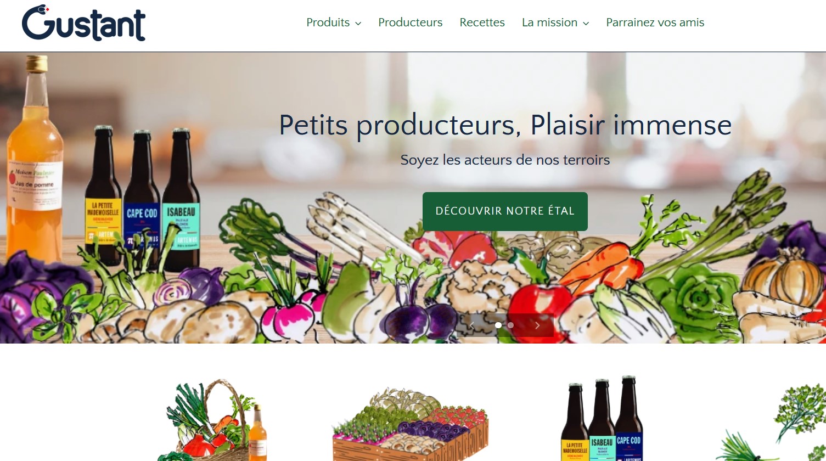Open the wooden produce crate category image

tap(411, 424)
